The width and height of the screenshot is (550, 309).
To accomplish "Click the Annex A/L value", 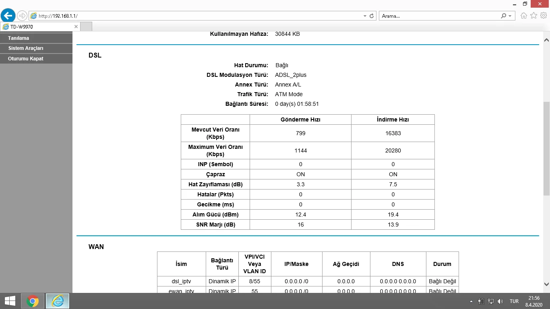I will (x=288, y=84).
